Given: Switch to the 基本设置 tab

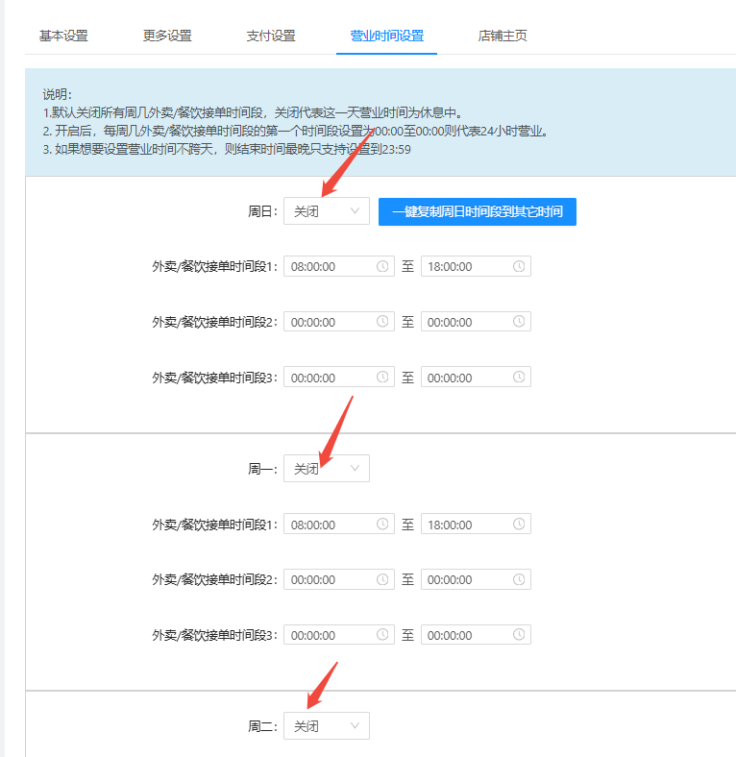Looking at the screenshot, I should click(63, 36).
